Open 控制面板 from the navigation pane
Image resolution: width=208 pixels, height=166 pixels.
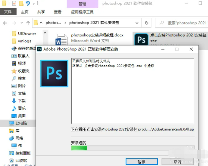point(20,153)
